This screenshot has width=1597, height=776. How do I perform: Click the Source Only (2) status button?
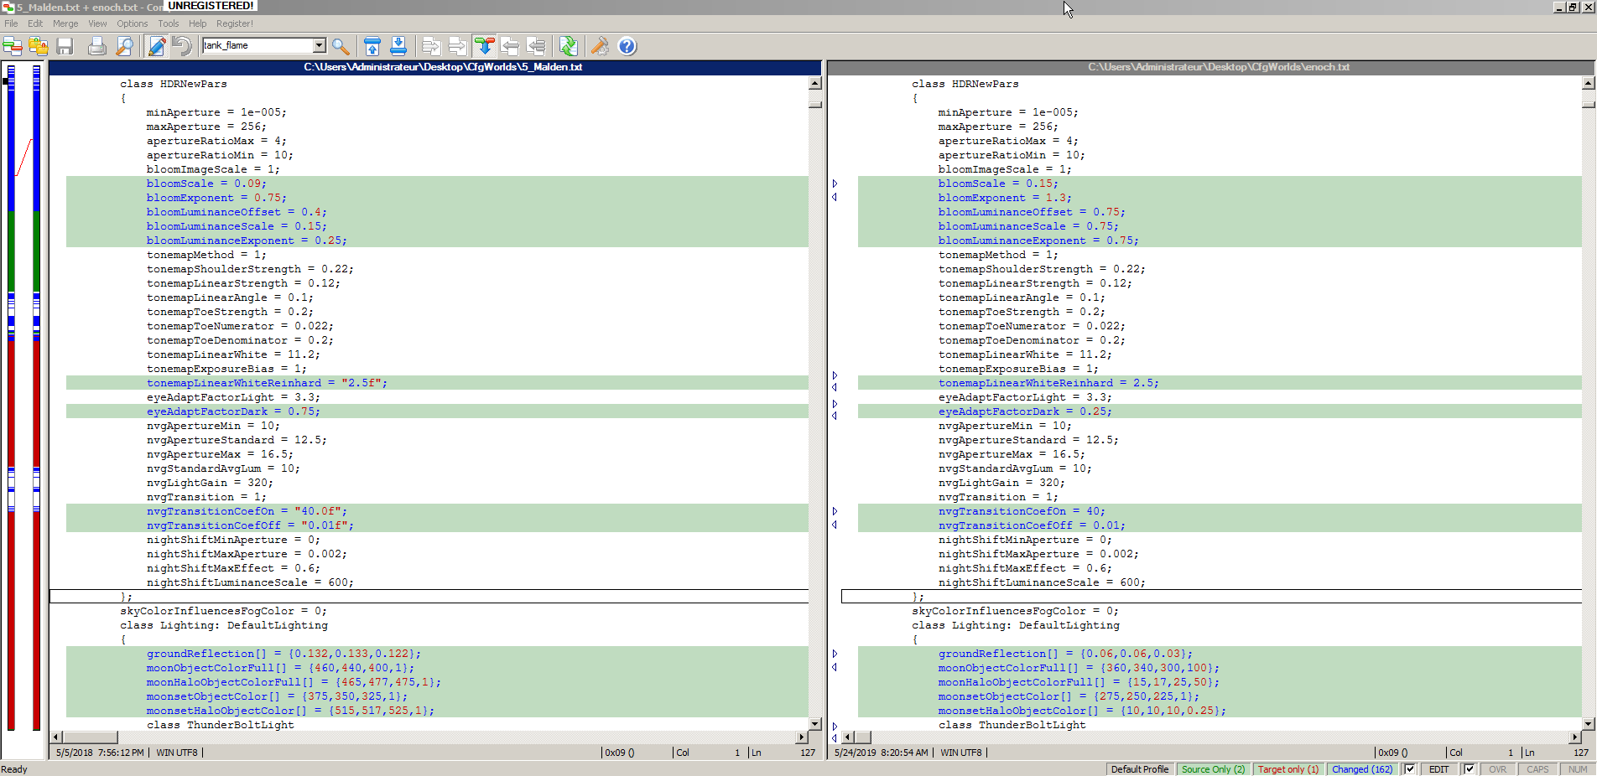1213,769
